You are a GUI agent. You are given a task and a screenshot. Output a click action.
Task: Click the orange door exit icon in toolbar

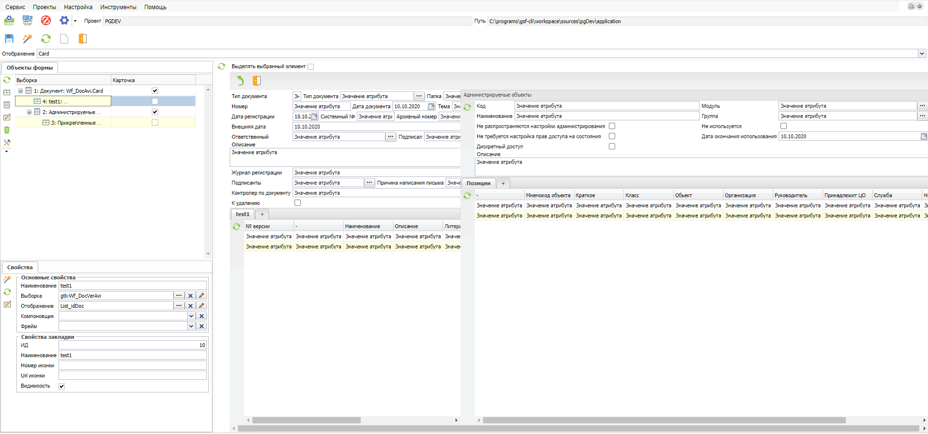(83, 39)
